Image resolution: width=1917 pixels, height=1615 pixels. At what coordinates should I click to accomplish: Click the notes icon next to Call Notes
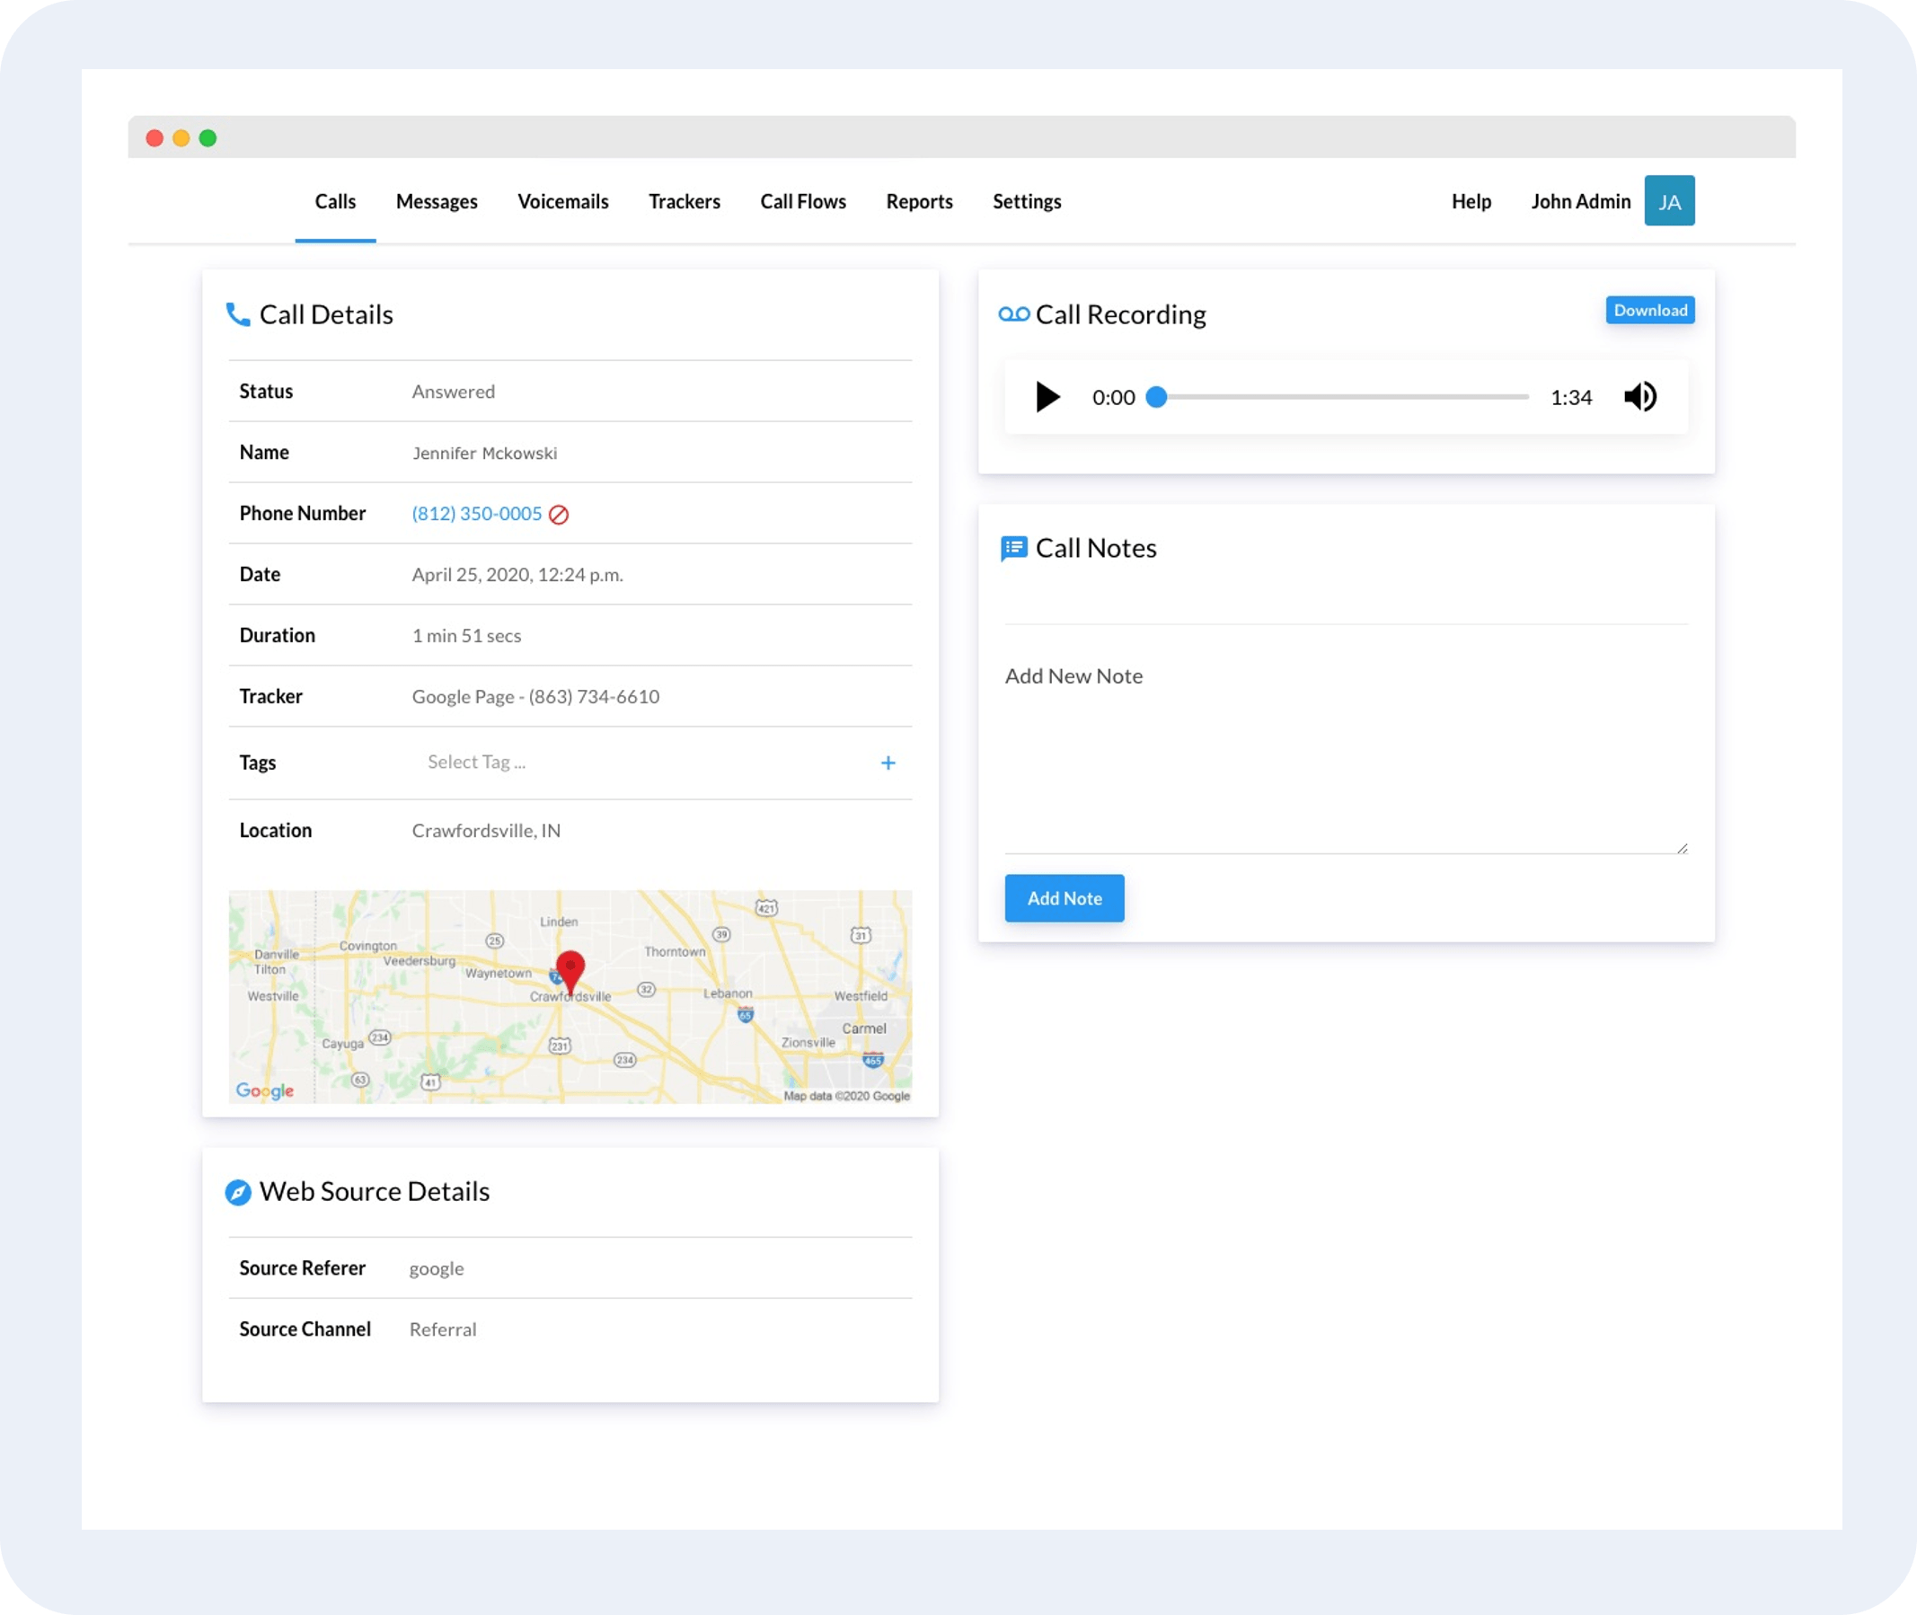pos(1013,546)
